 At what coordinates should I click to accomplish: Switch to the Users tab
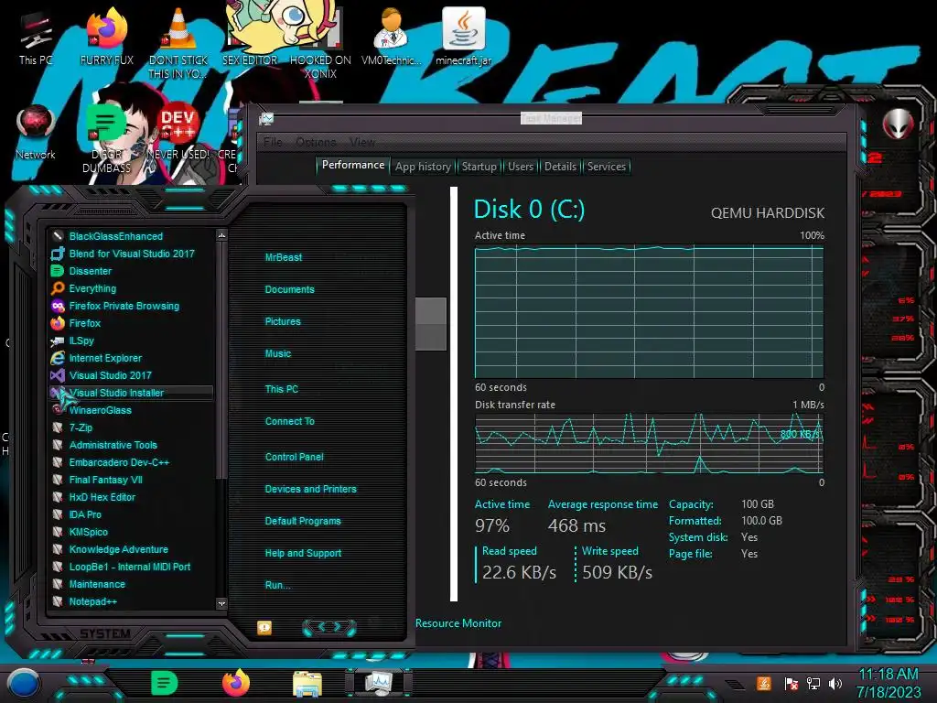pyautogui.click(x=520, y=167)
